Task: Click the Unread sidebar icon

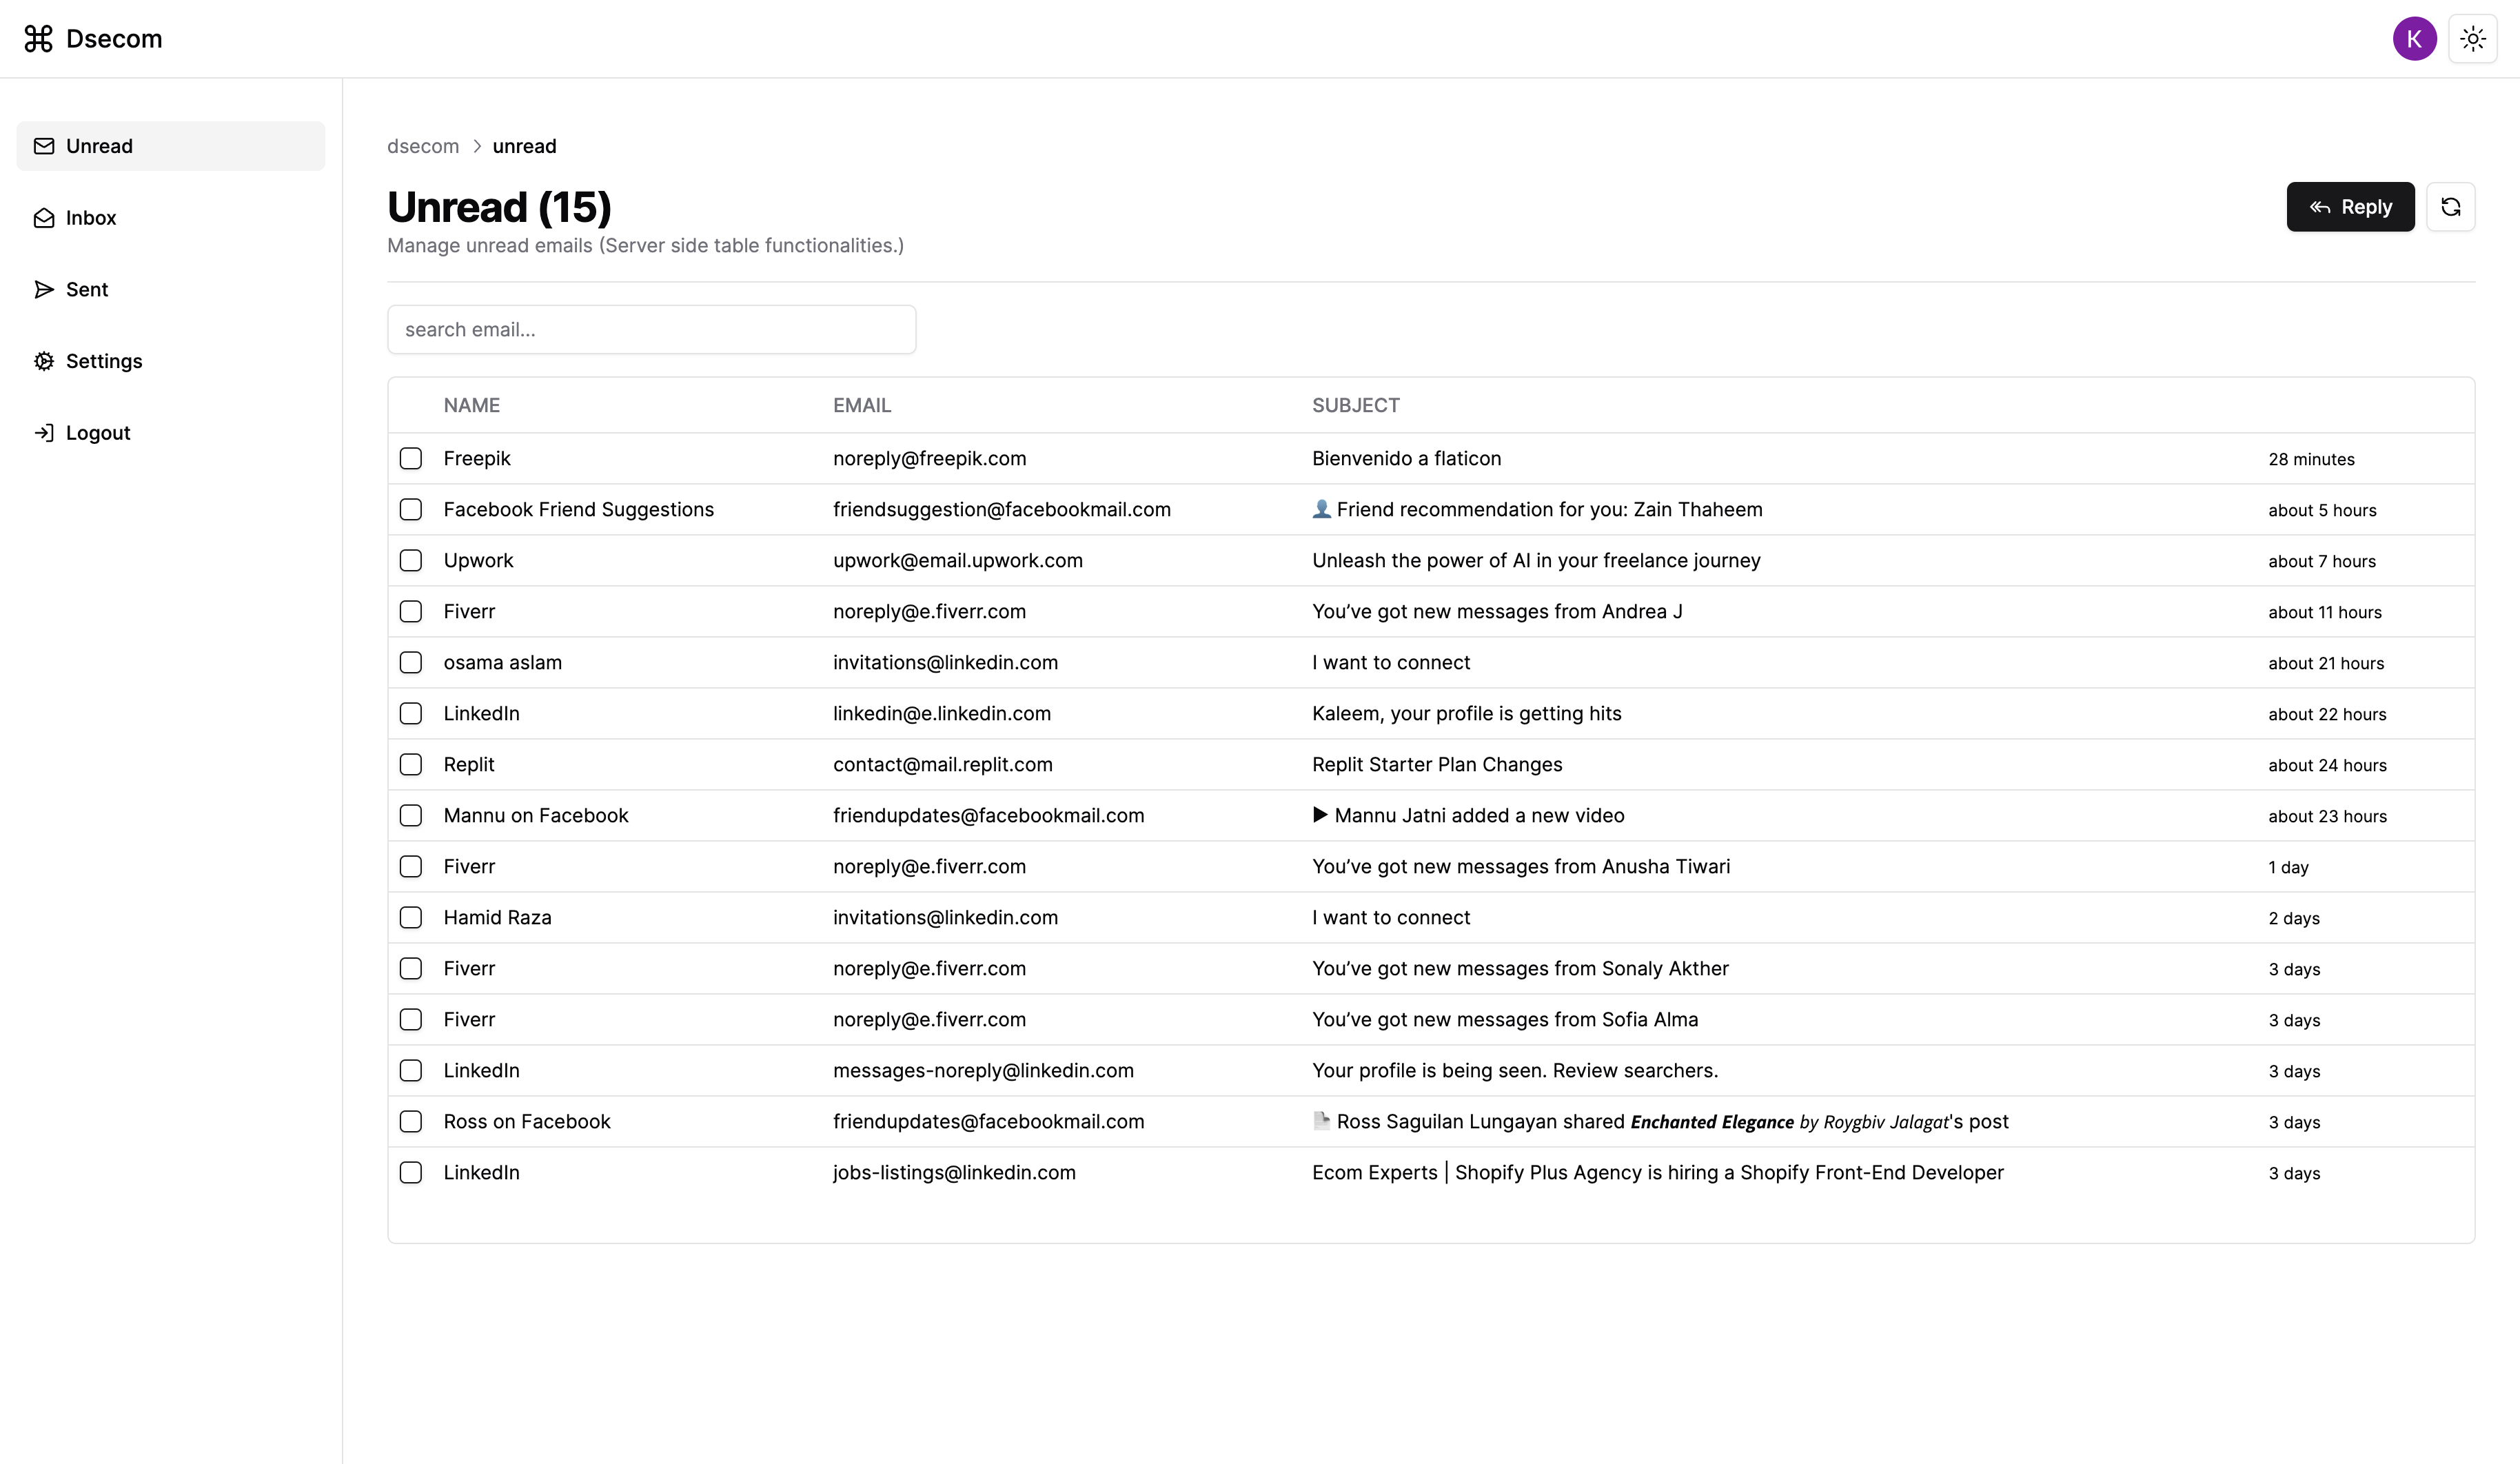Action: tap(43, 145)
